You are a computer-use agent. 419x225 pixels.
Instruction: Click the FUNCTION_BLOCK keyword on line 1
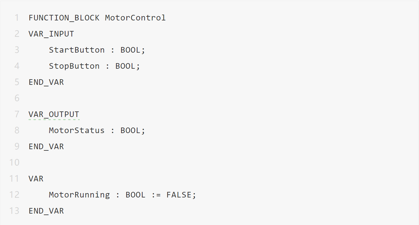pyautogui.click(x=64, y=18)
